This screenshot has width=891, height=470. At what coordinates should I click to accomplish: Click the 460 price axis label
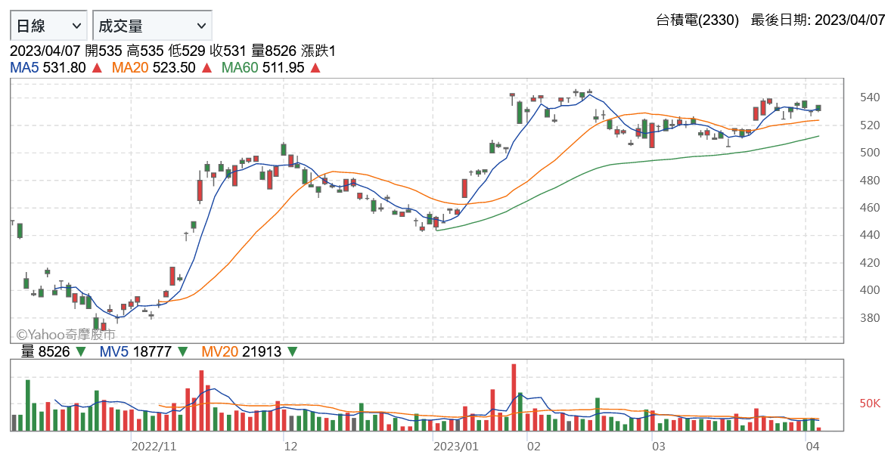(x=869, y=208)
